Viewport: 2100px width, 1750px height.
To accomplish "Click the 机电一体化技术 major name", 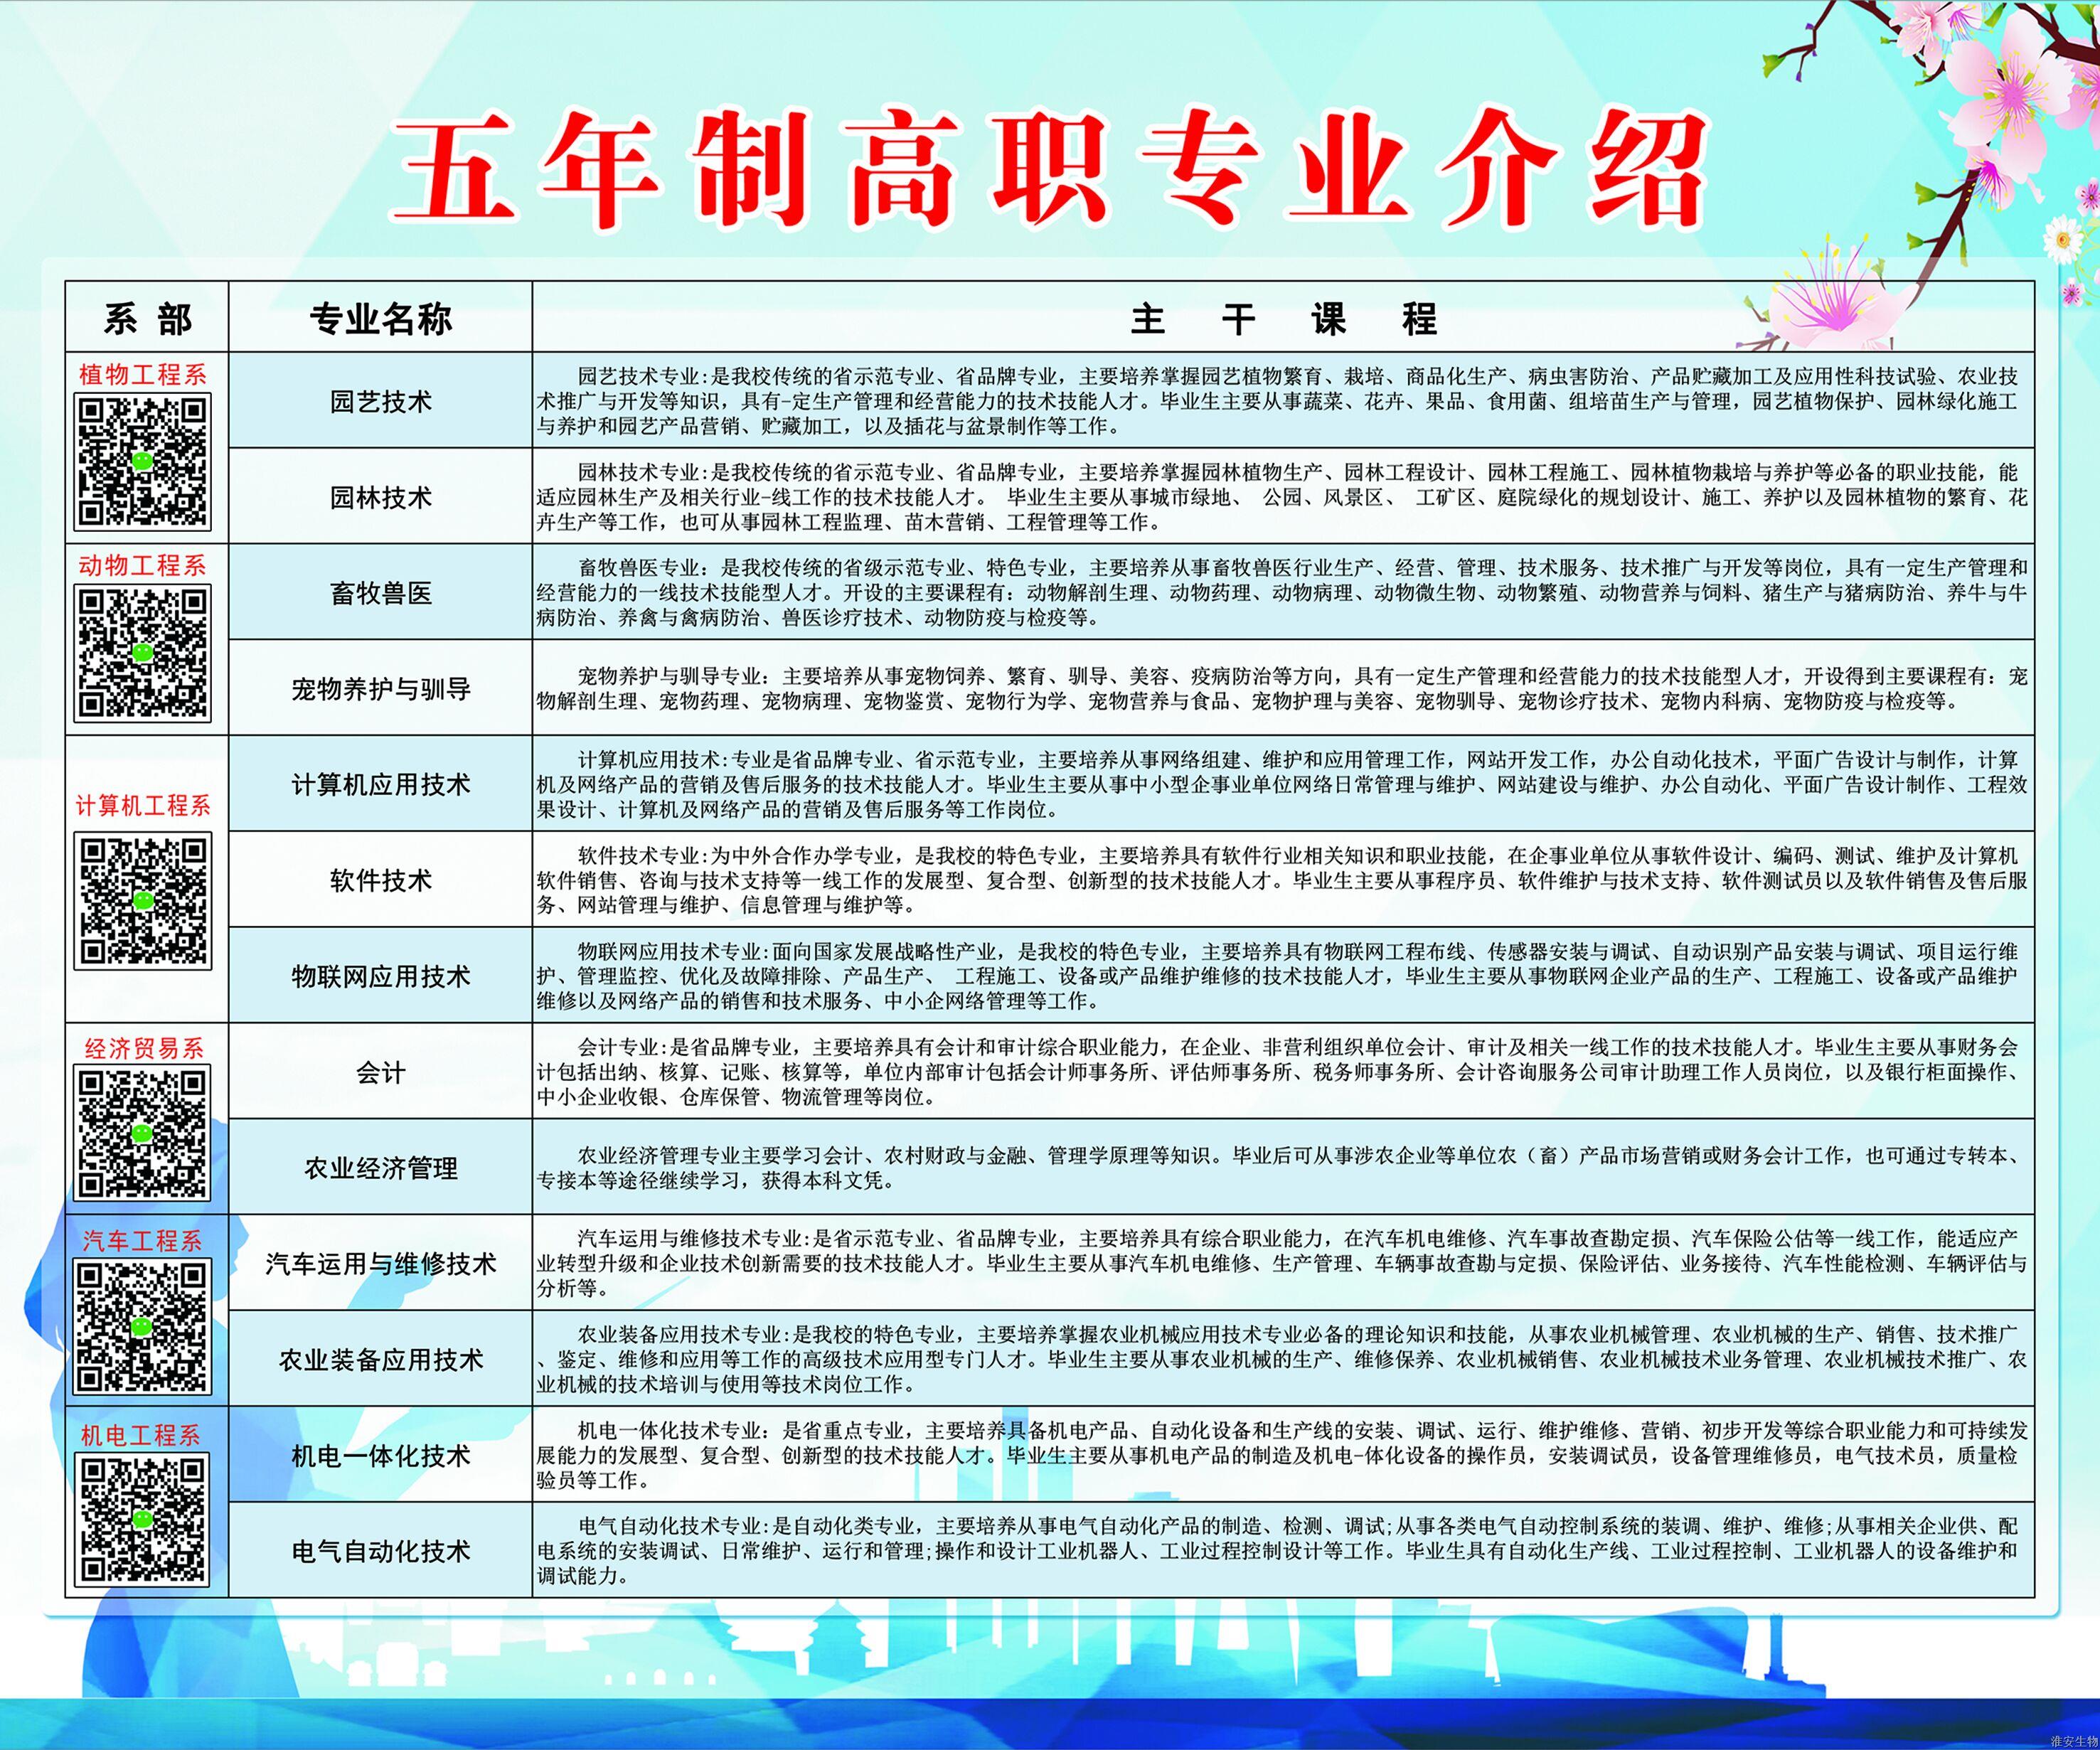I will [x=380, y=1456].
